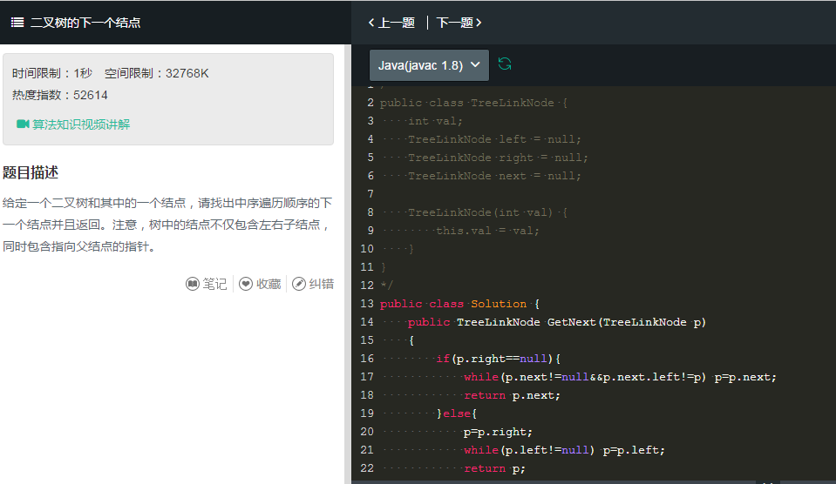The width and height of the screenshot is (836, 484).
Task: Click line 19 }else{
Action: point(457,413)
